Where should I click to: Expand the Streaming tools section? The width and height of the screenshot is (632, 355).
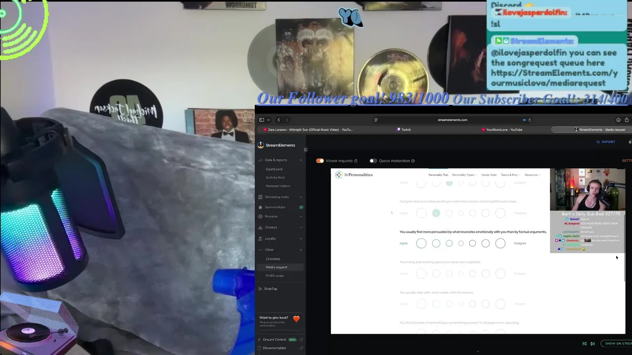pos(300,197)
